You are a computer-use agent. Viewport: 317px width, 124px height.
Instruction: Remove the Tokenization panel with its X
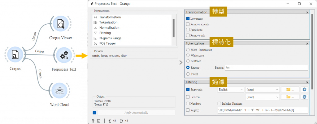(x=307, y=44)
